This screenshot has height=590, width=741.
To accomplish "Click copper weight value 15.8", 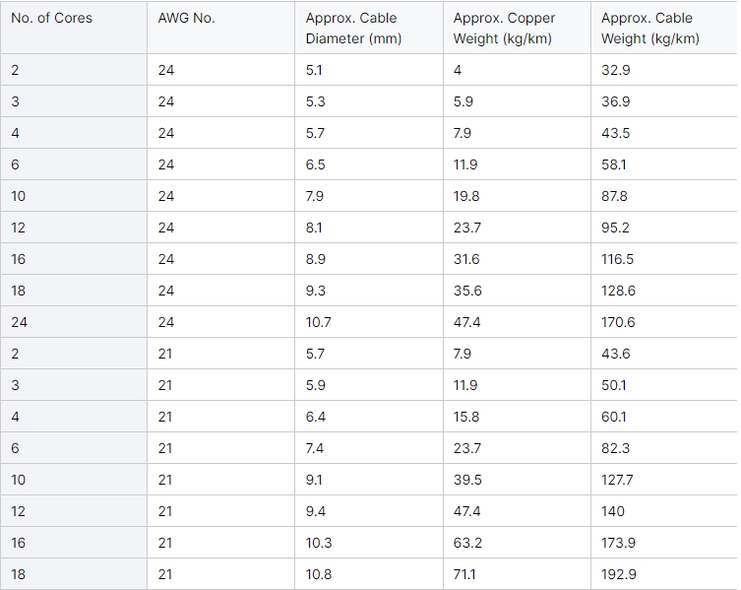I will tap(466, 417).
